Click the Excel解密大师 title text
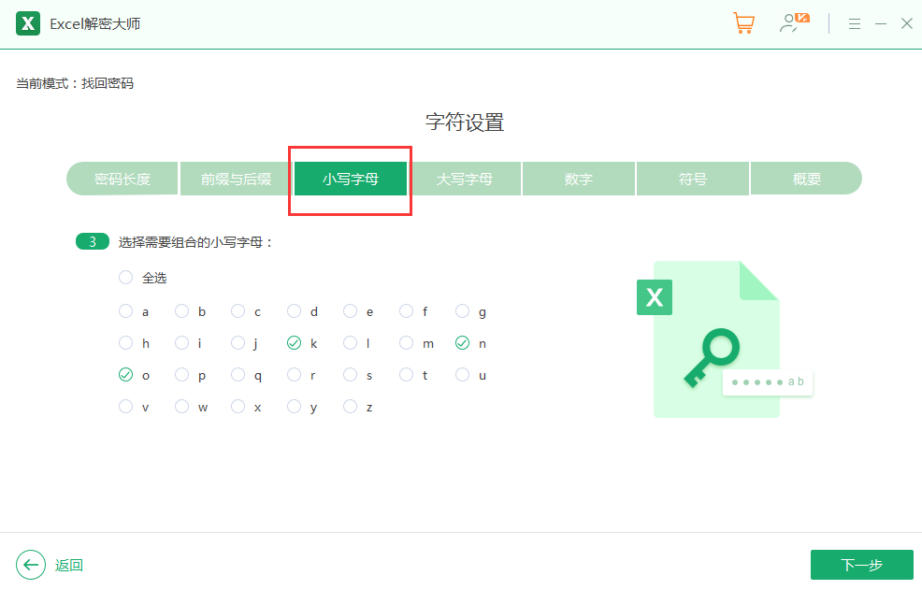Image resolution: width=922 pixels, height=590 pixels. point(94,24)
